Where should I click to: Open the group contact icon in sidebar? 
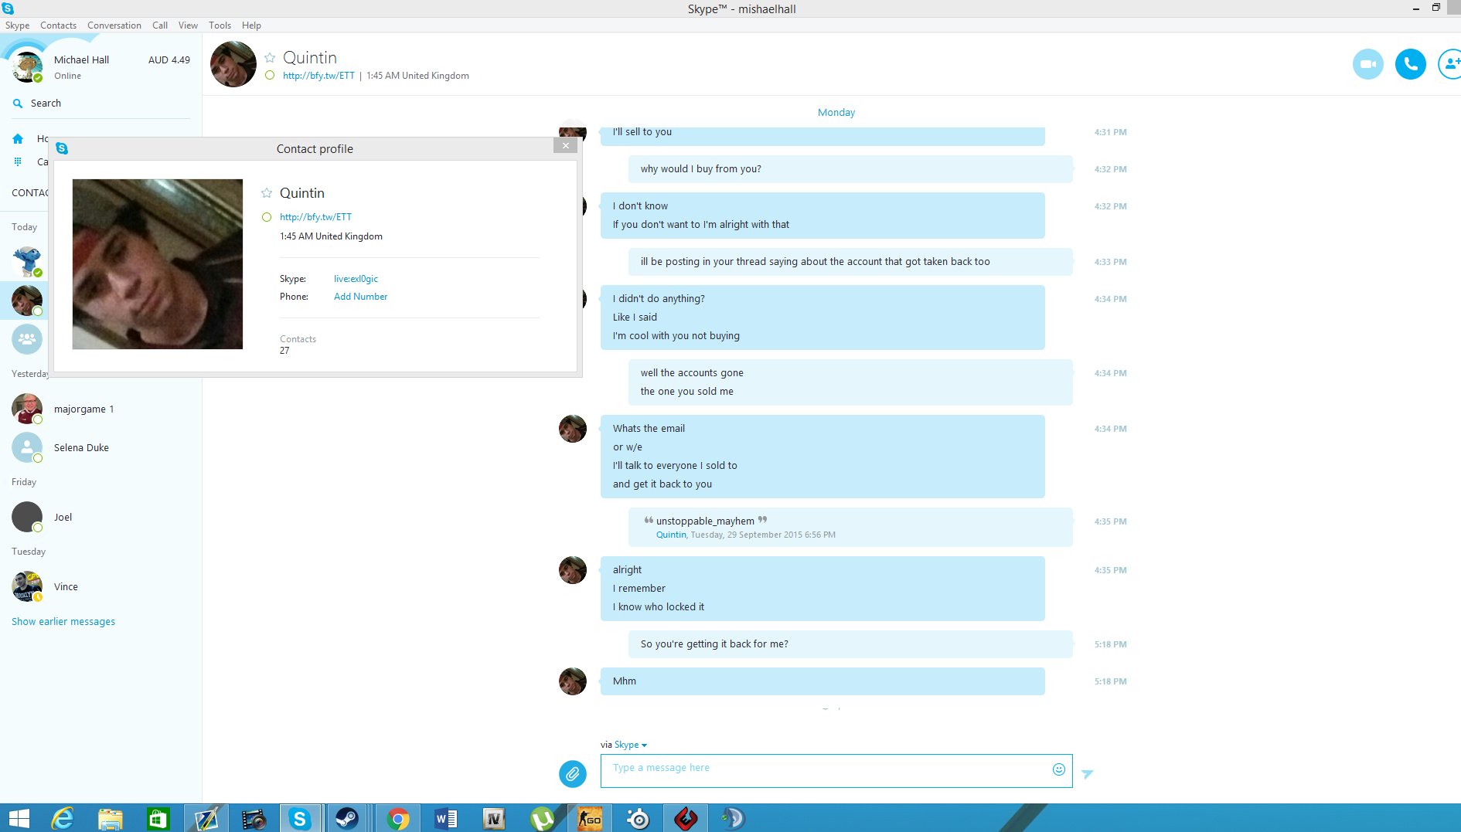pyautogui.click(x=27, y=339)
